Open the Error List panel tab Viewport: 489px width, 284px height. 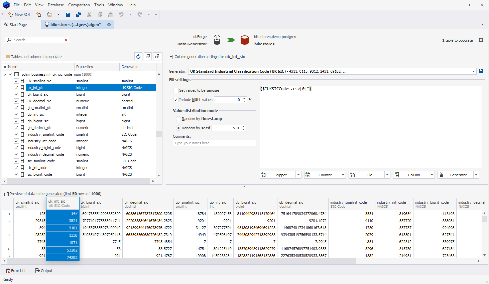click(16, 271)
